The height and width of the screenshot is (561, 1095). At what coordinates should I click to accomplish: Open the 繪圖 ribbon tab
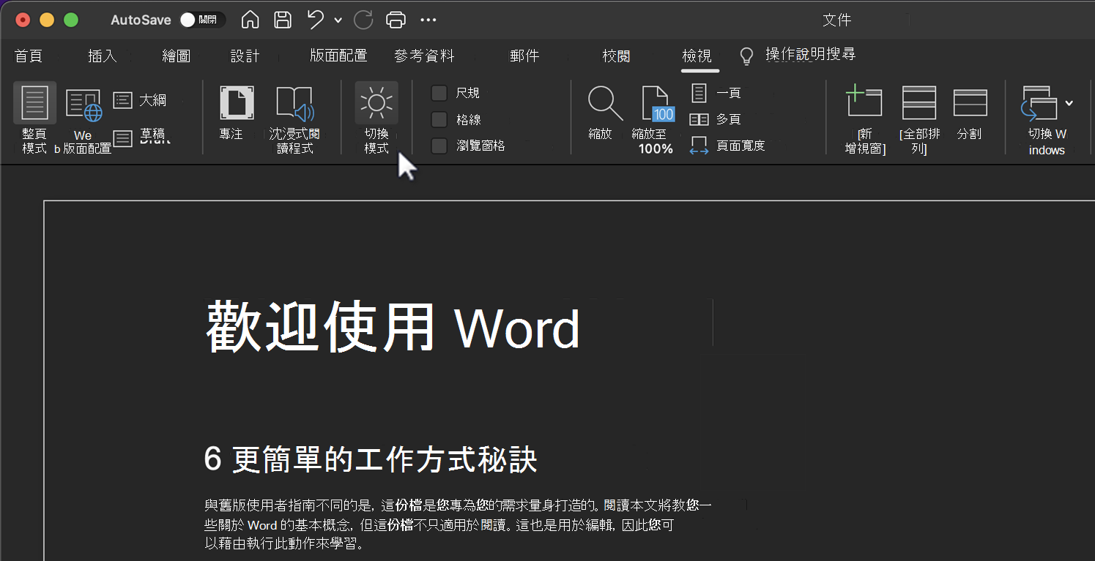pos(176,56)
